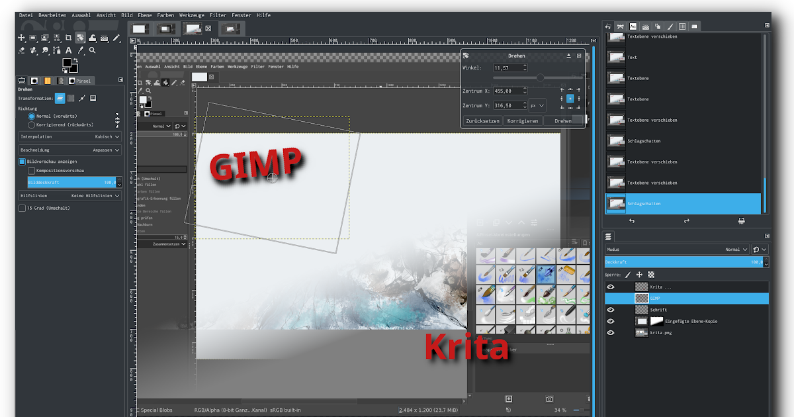Viewport: 794px width, 417px height.
Task: Click the redo arrow below history list
Action: coord(687,220)
